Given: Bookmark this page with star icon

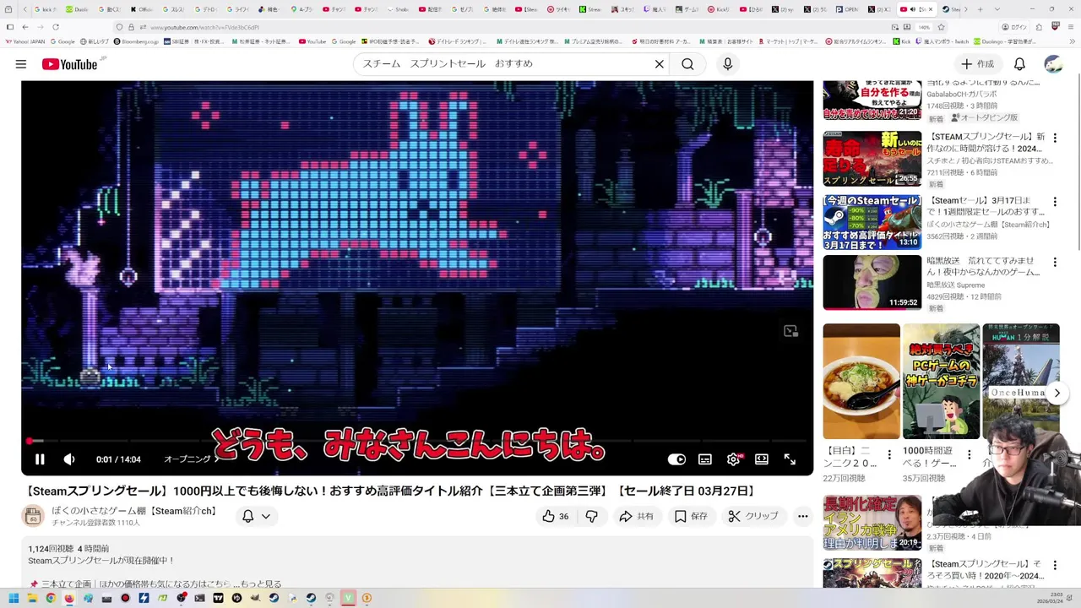Looking at the screenshot, I should pyautogui.click(x=942, y=27).
